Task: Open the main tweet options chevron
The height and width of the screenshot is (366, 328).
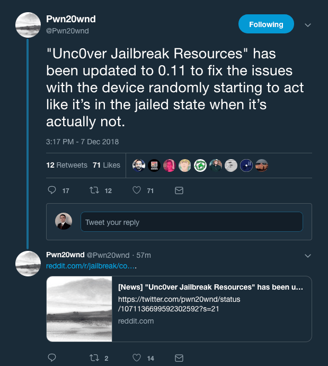Action: [x=308, y=25]
